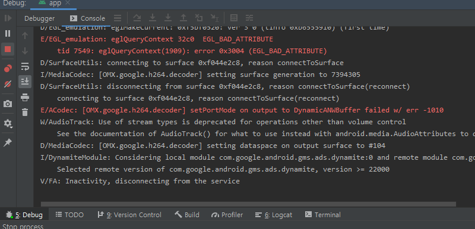This screenshot has width=475, height=229.
Task: Go down the stack trace arrow
Action: (25, 51)
